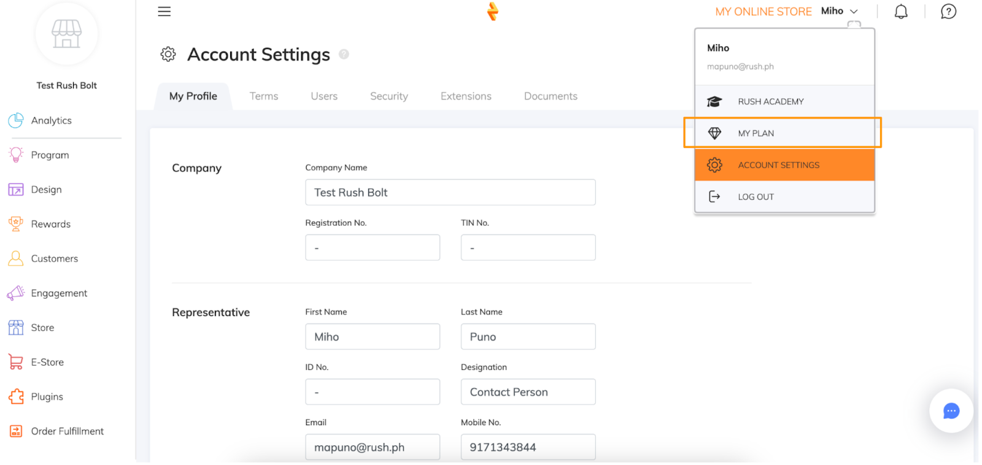Open Engagement in the sidebar
Viewport: 982px width, 465px height.
59,293
